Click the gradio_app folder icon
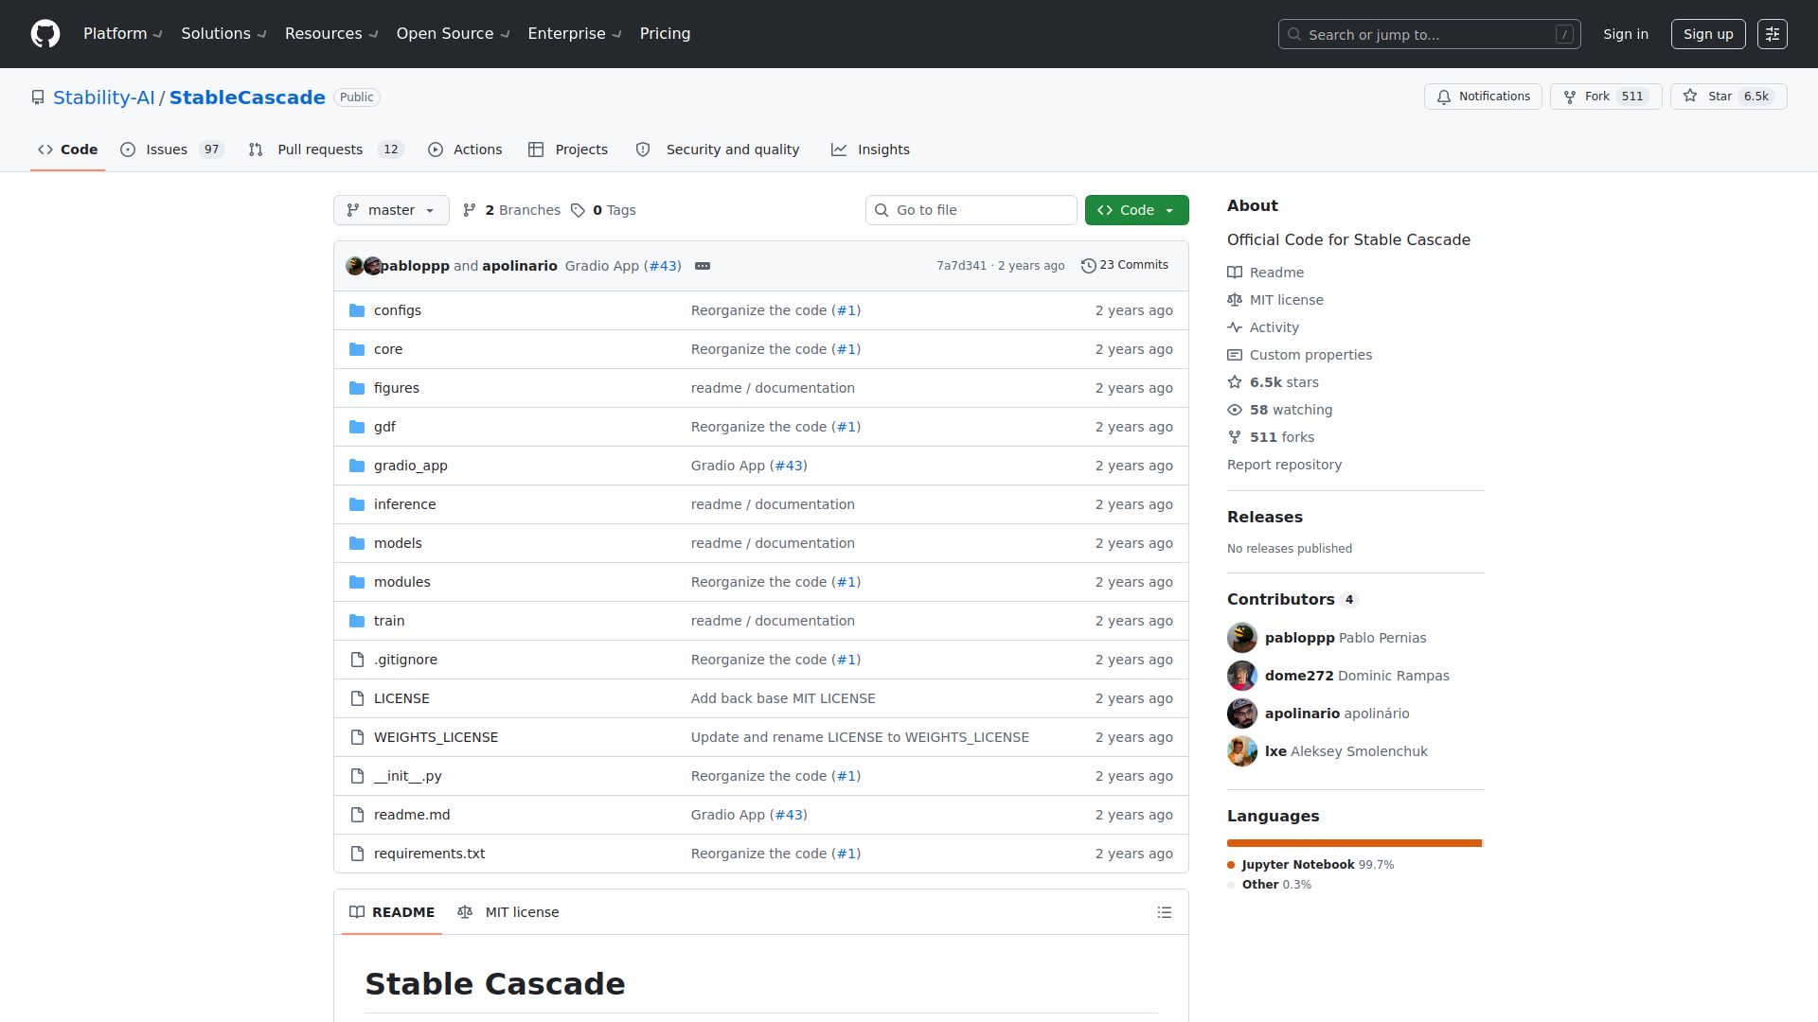The width and height of the screenshot is (1818, 1022). click(357, 466)
